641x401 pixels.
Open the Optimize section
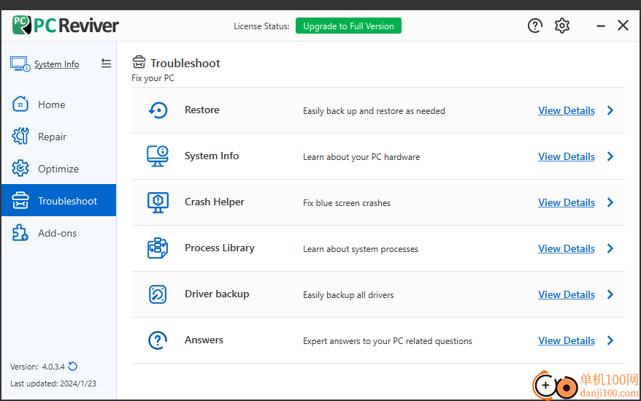pos(59,168)
